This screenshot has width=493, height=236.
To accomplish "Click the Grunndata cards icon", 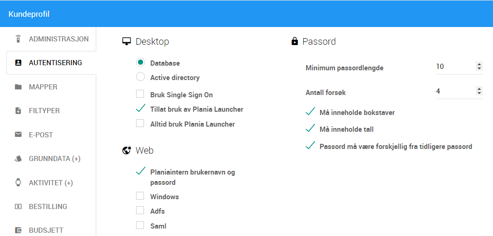I will [x=18, y=159].
